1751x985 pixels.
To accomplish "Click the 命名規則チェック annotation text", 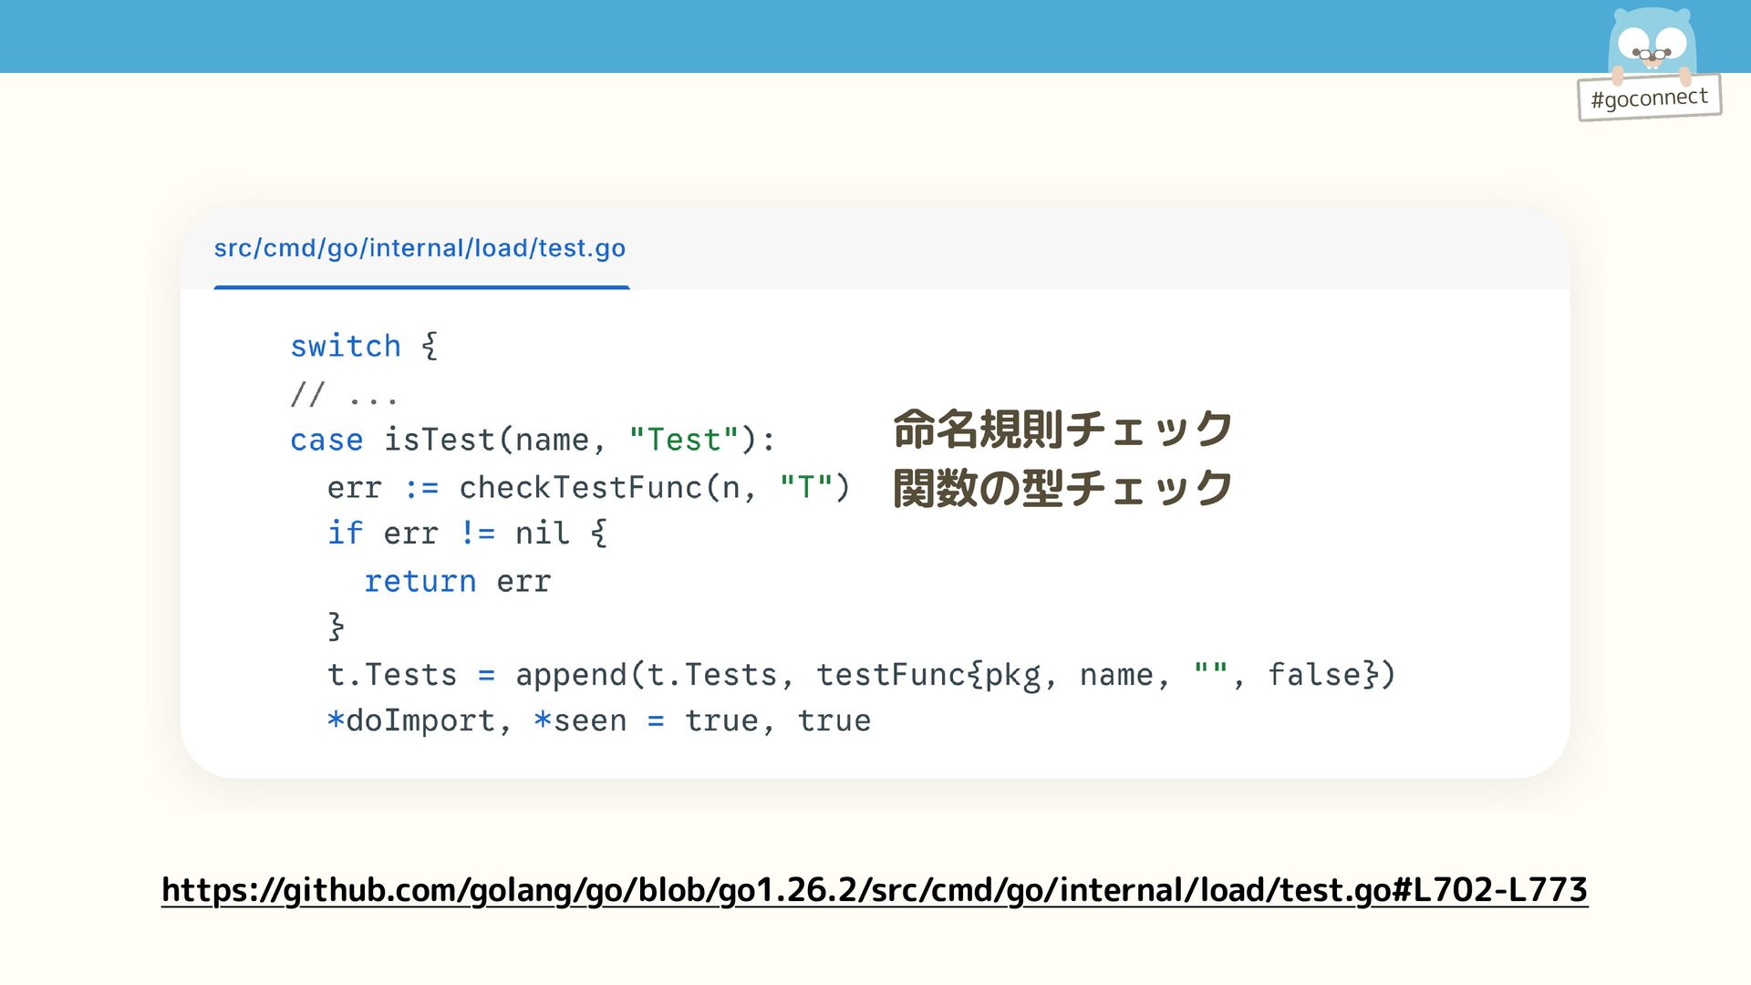I will click(1062, 429).
